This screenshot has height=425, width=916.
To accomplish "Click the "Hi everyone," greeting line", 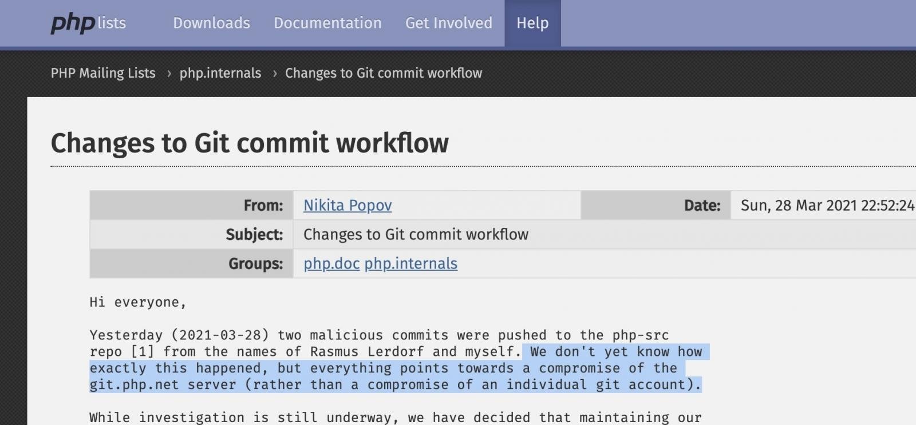I will pos(138,302).
